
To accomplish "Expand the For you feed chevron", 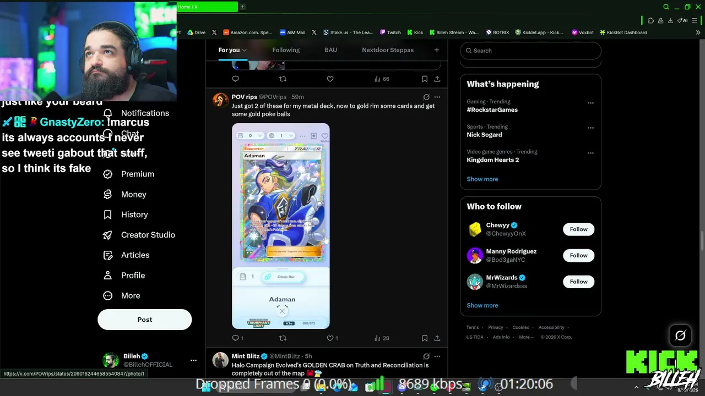I will click(244, 50).
